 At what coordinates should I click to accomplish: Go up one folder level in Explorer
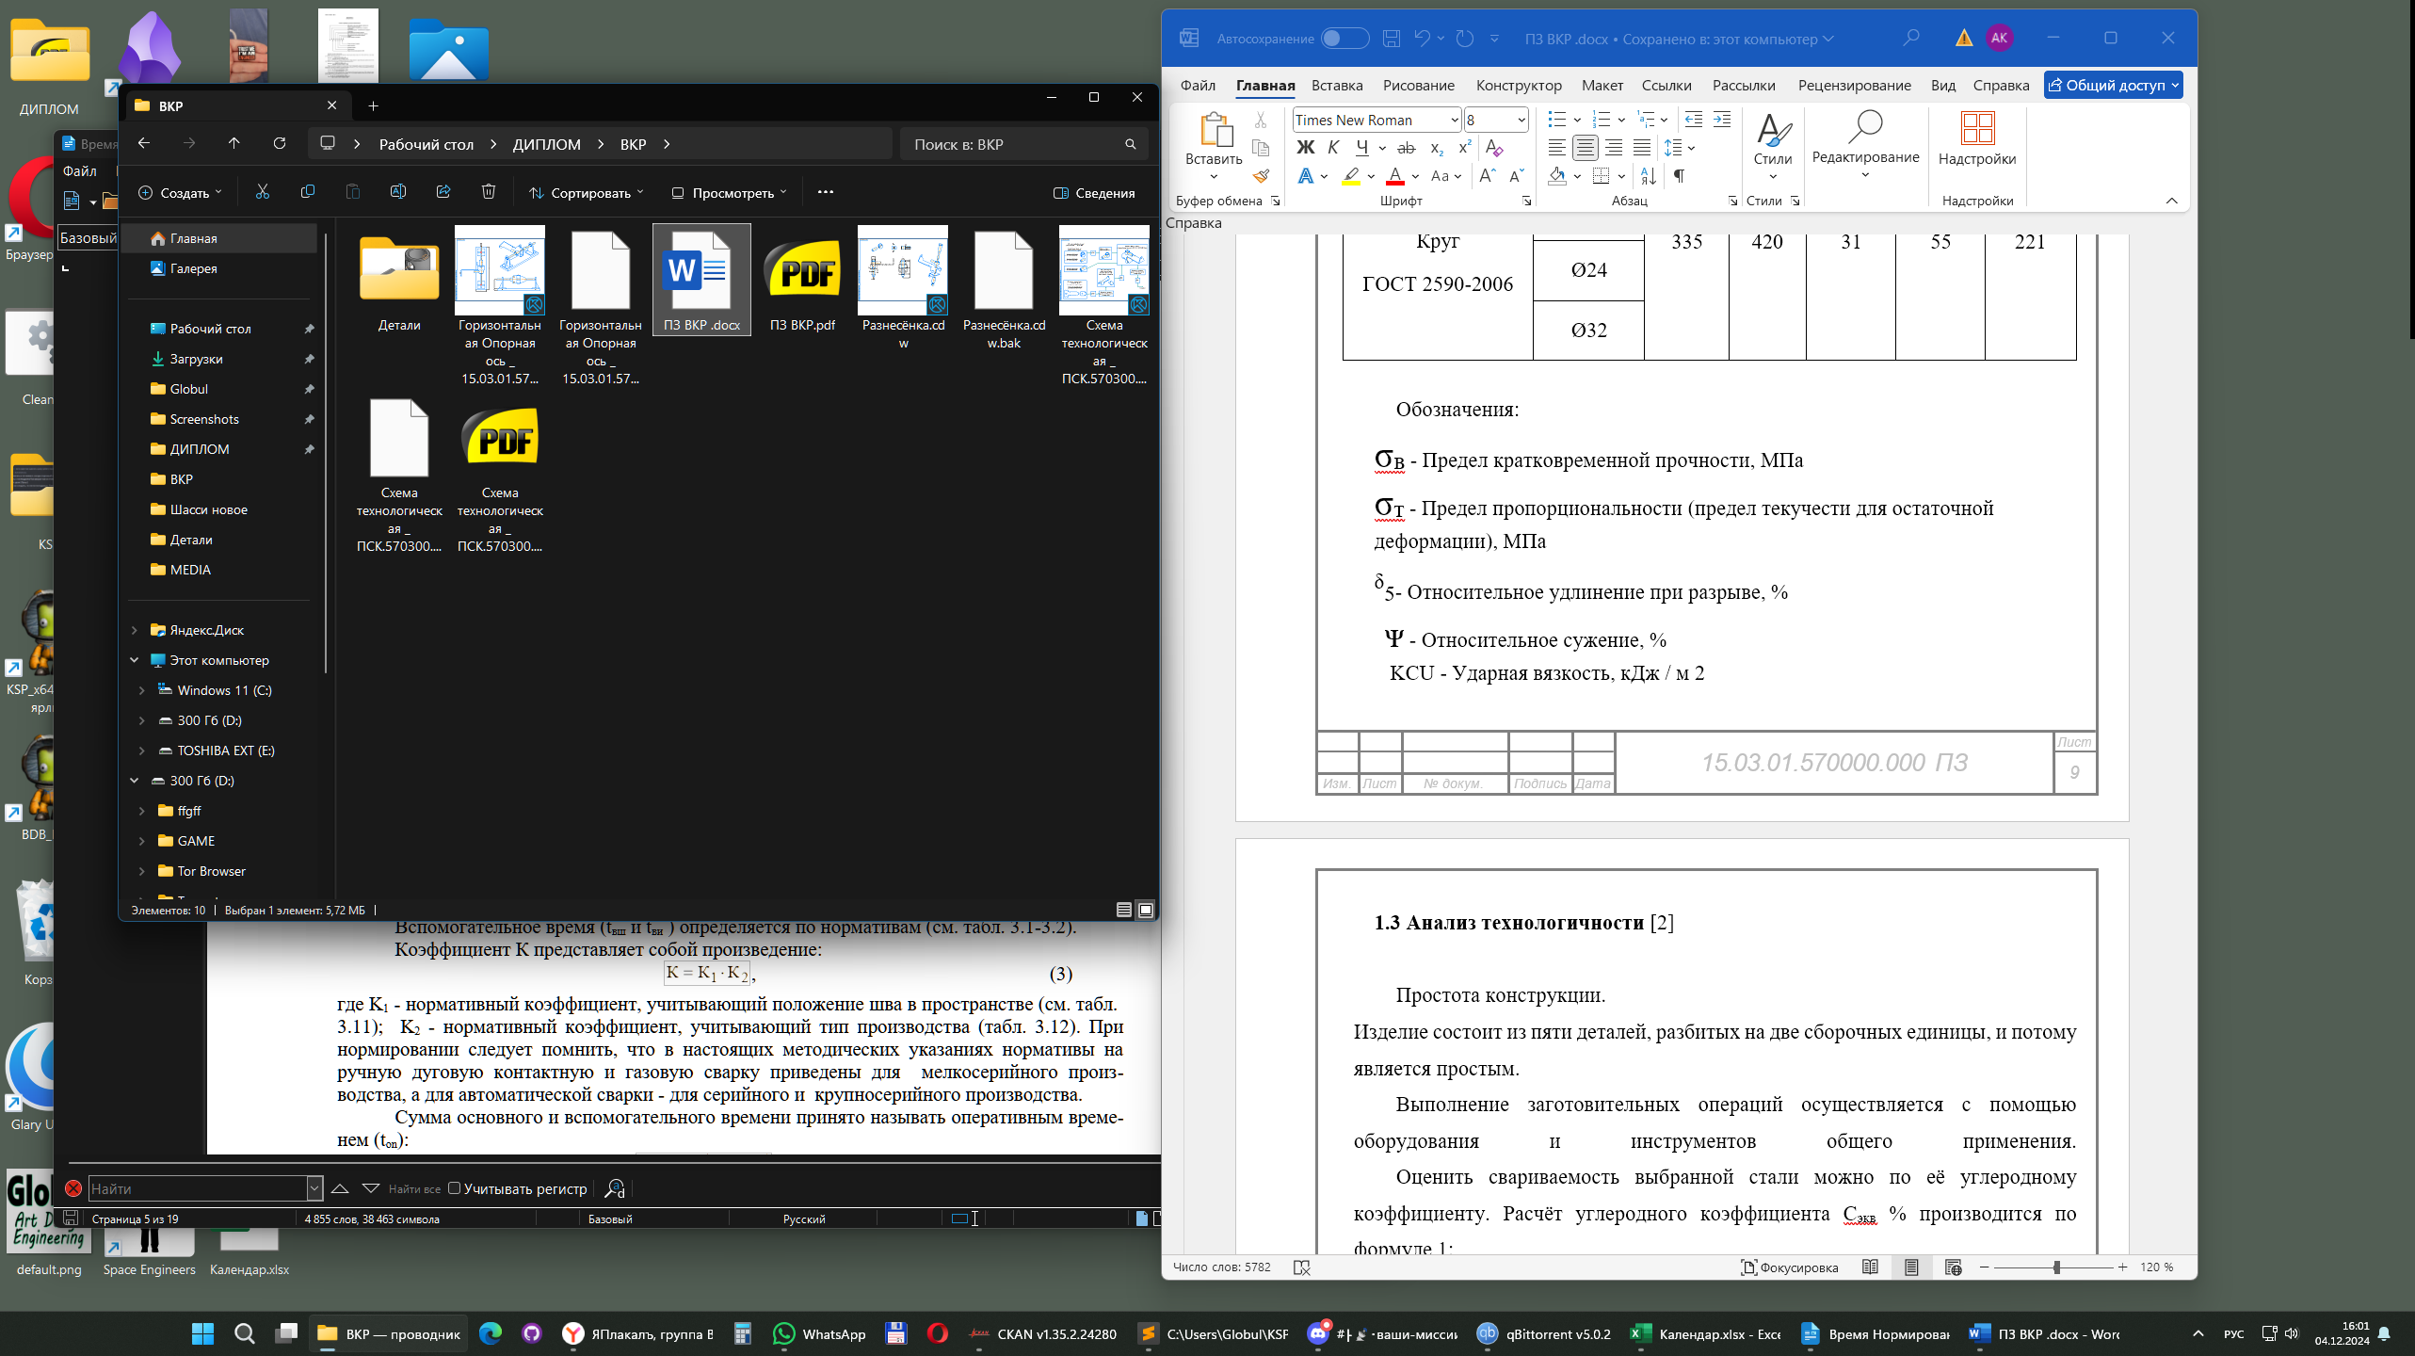click(x=234, y=143)
